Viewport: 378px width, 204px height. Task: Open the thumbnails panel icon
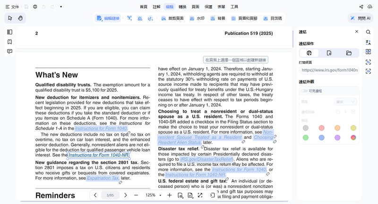(9, 32)
